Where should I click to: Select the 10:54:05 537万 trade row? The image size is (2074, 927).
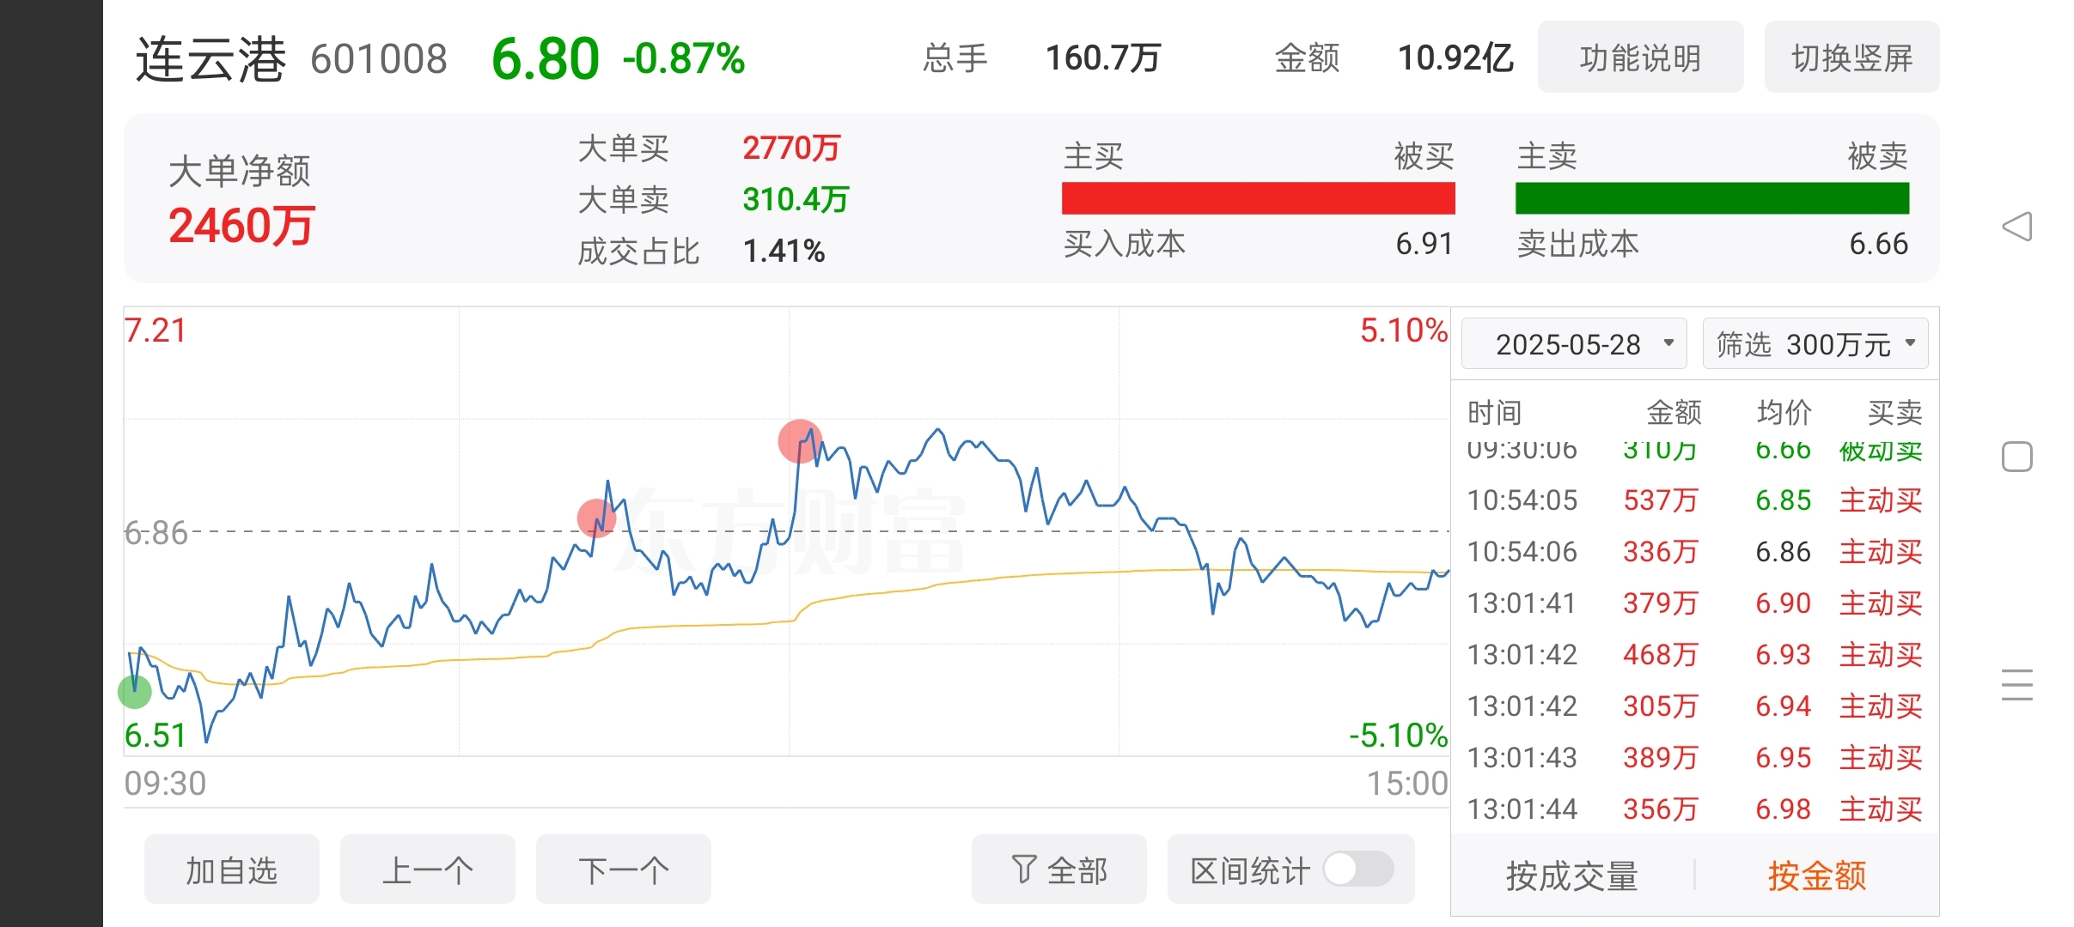pos(1694,500)
